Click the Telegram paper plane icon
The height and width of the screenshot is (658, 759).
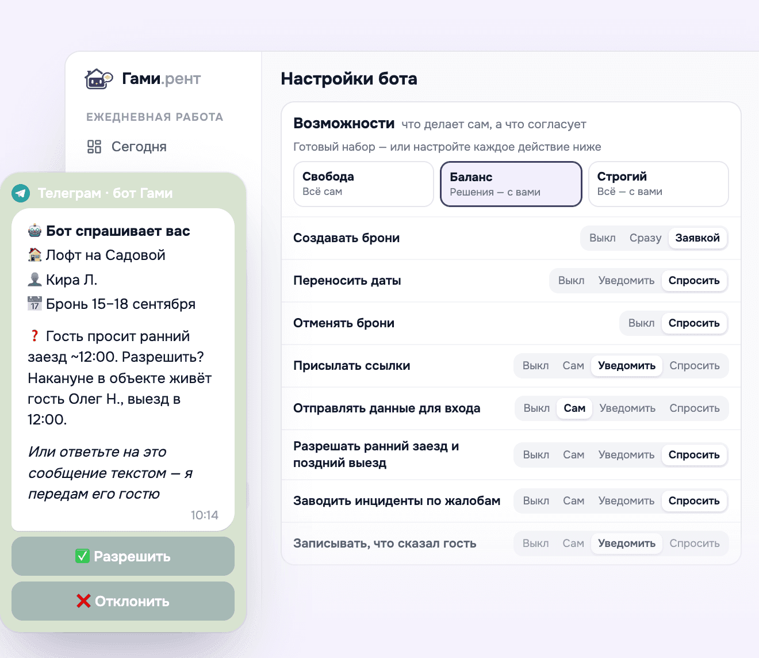(x=21, y=193)
